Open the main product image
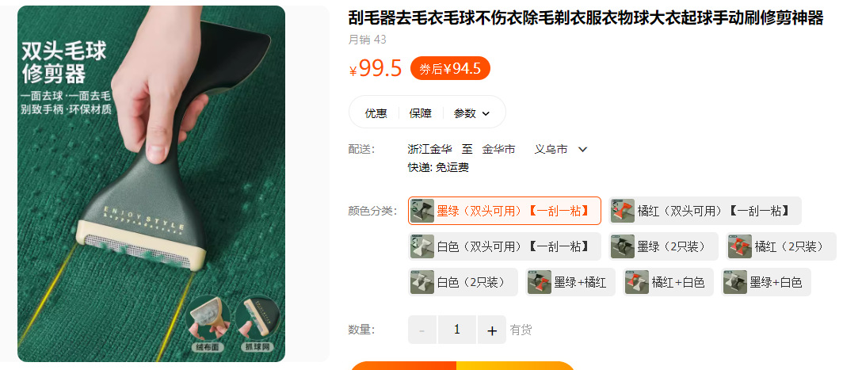The height and width of the screenshot is (370, 862). click(x=151, y=184)
